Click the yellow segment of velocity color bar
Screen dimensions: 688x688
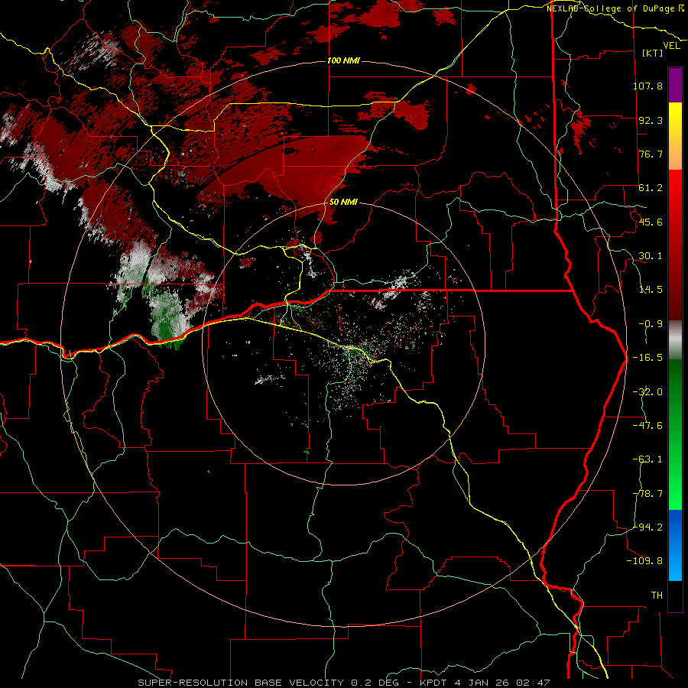pos(675,136)
